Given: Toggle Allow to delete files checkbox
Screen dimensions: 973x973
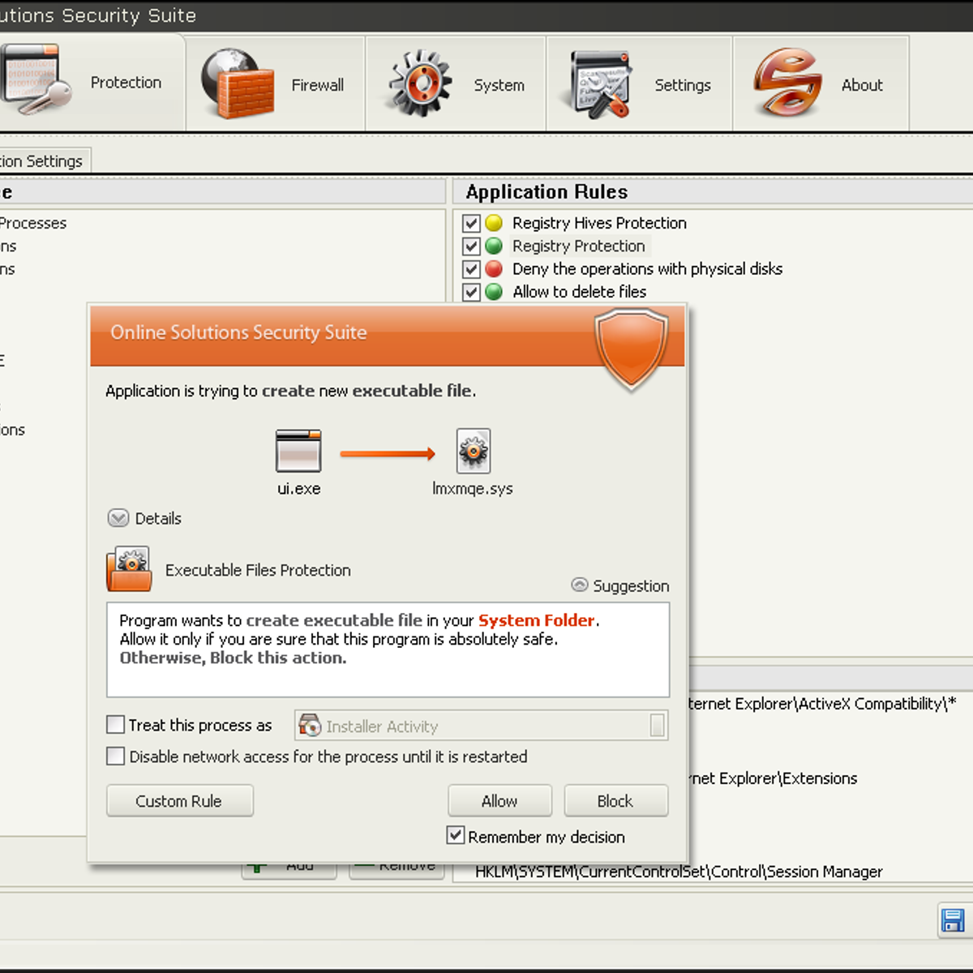Looking at the screenshot, I should click(471, 291).
